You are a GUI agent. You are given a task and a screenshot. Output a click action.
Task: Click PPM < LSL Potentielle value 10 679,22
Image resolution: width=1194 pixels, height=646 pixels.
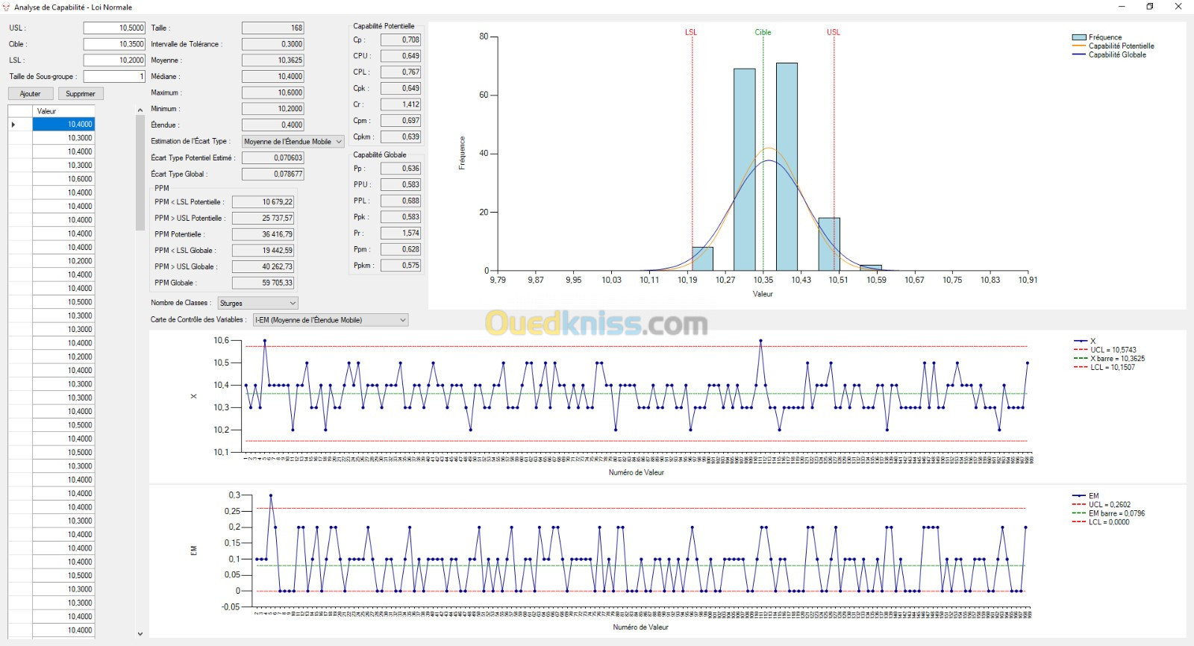tap(263, 202)
